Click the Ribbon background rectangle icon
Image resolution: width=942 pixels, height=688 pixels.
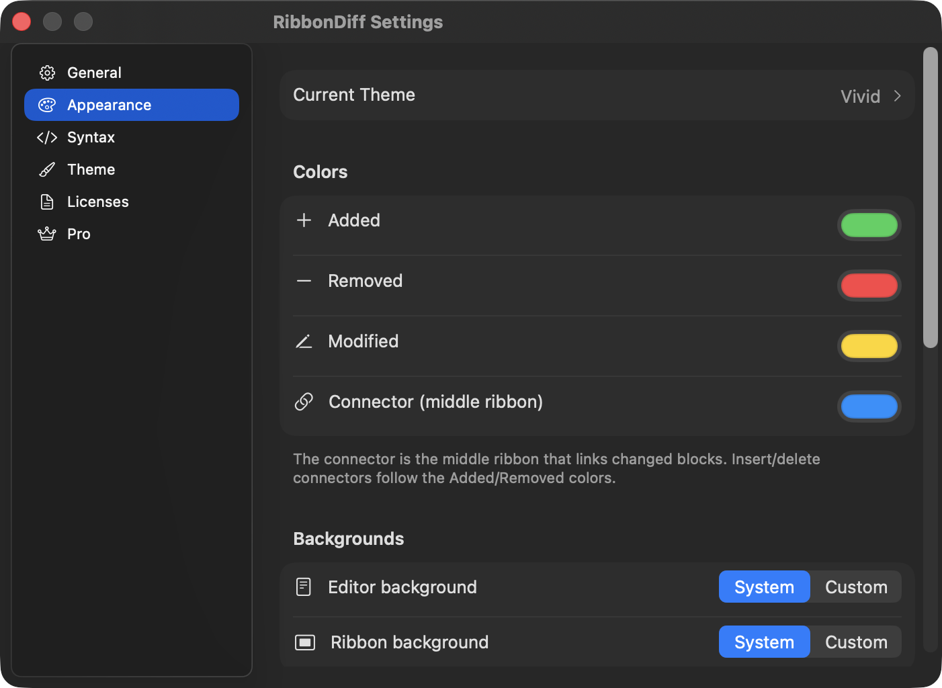click(x=305, y=642)
